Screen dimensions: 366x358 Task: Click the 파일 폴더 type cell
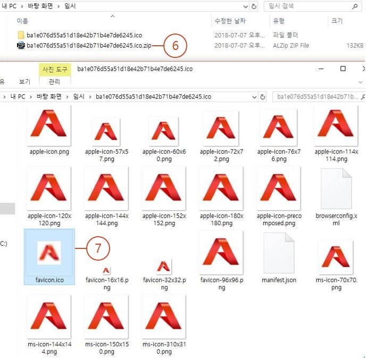pyautogui.click(x=285, y=35)
